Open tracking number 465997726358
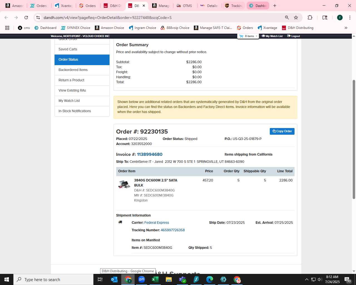Screen dimensions: 356x285 click(173, 230)
